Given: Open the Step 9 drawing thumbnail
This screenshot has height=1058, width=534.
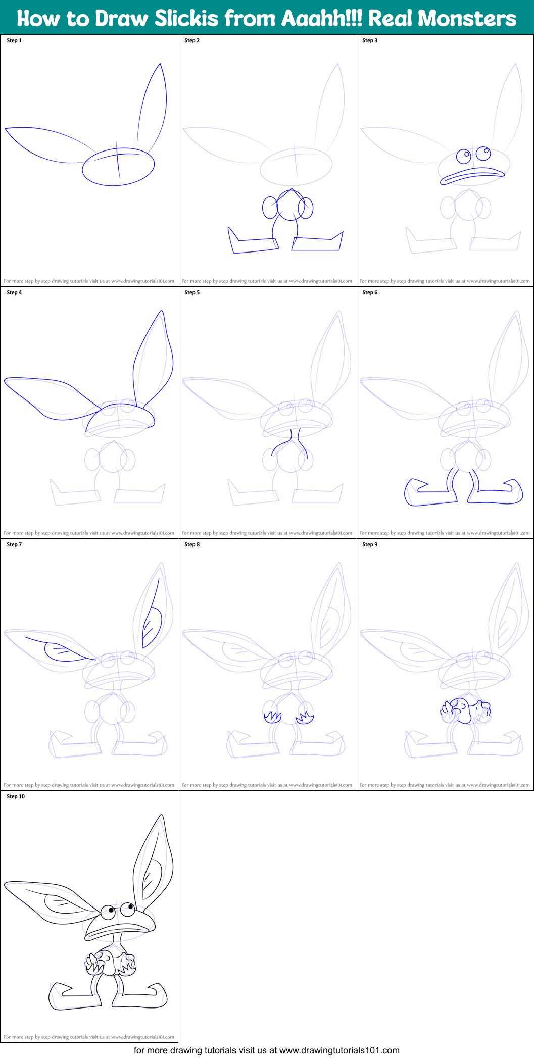Looking at the screenshot, I should [445, 665].
